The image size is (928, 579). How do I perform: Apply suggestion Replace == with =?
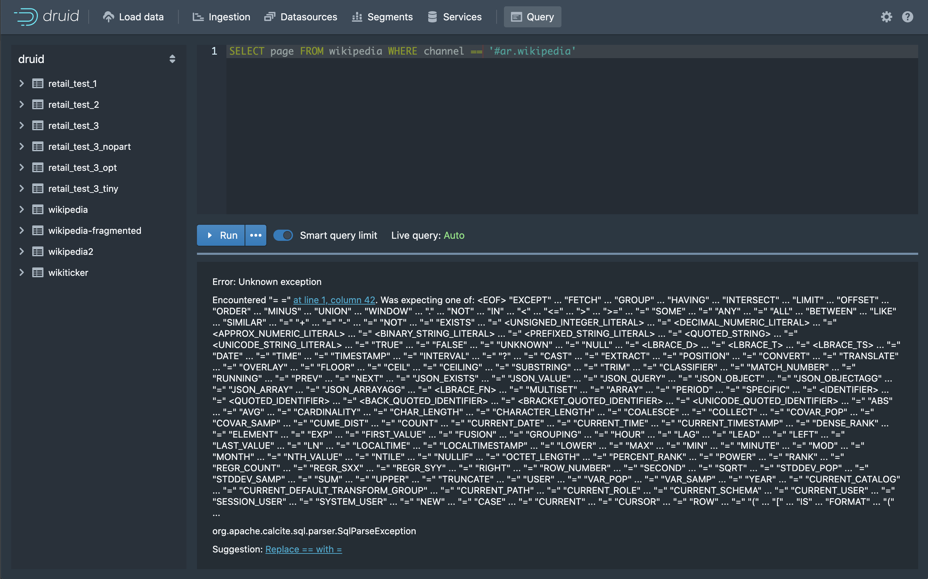pos(303,549)
